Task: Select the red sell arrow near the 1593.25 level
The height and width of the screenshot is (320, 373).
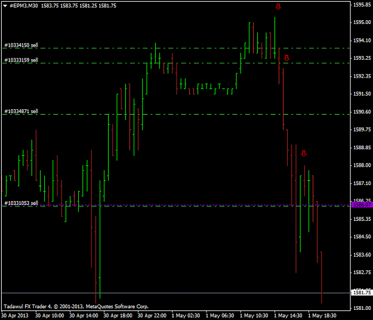Action: click(286, 58)
